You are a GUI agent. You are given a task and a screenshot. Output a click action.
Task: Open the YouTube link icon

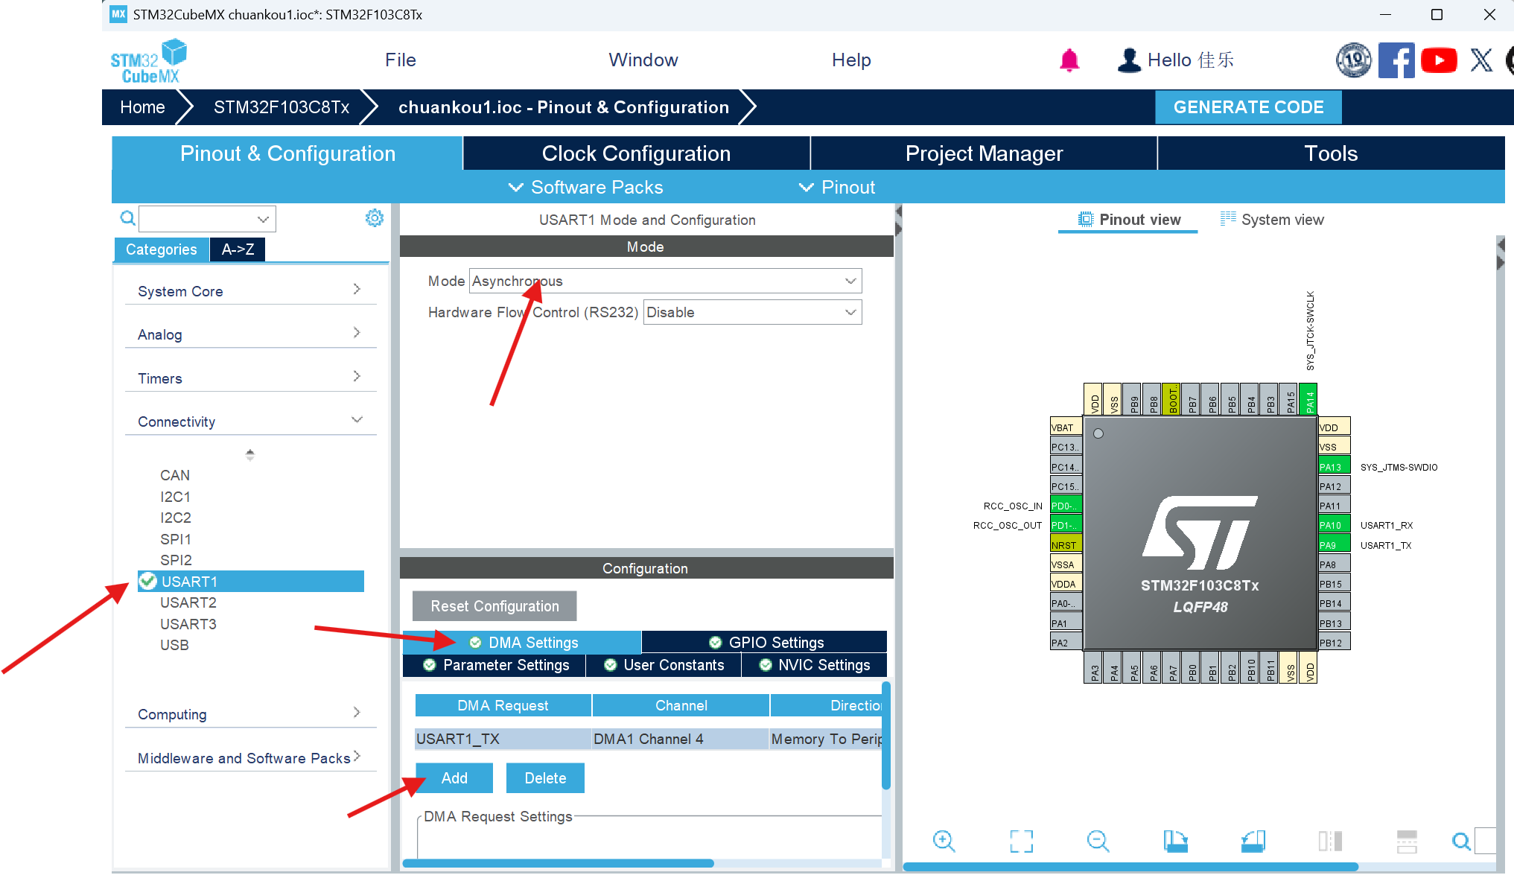coord(1439,60)
